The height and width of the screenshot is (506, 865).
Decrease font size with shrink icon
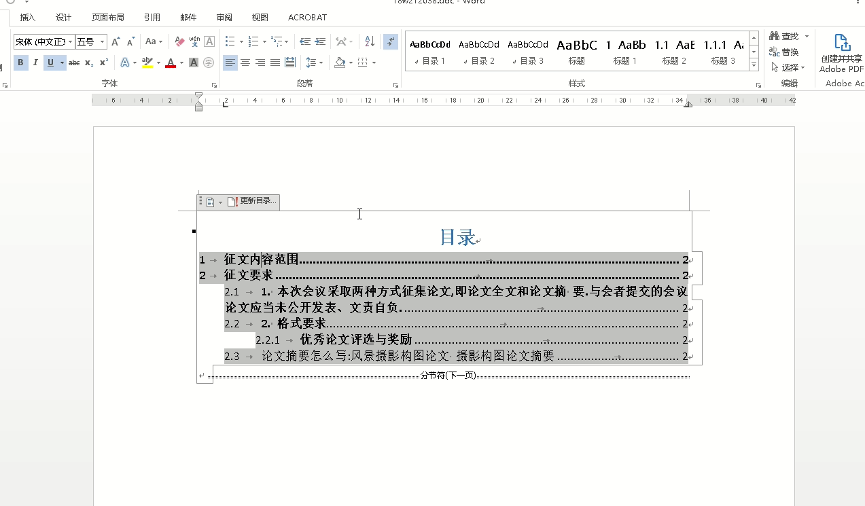[x=130, y=42]
